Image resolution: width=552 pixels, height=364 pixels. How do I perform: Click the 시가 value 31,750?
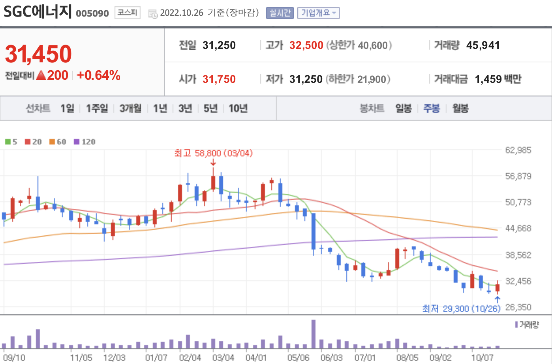pos(219,79)
